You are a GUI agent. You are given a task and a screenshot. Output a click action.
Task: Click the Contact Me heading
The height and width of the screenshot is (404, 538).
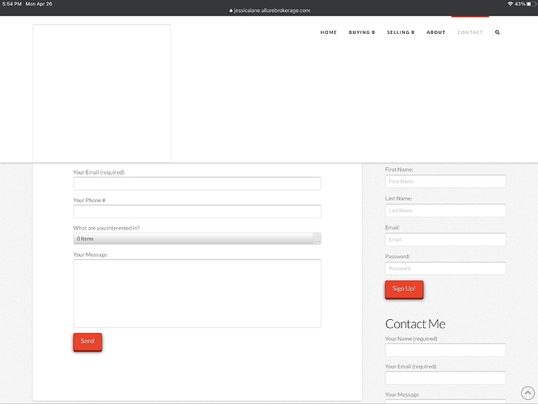415,324
